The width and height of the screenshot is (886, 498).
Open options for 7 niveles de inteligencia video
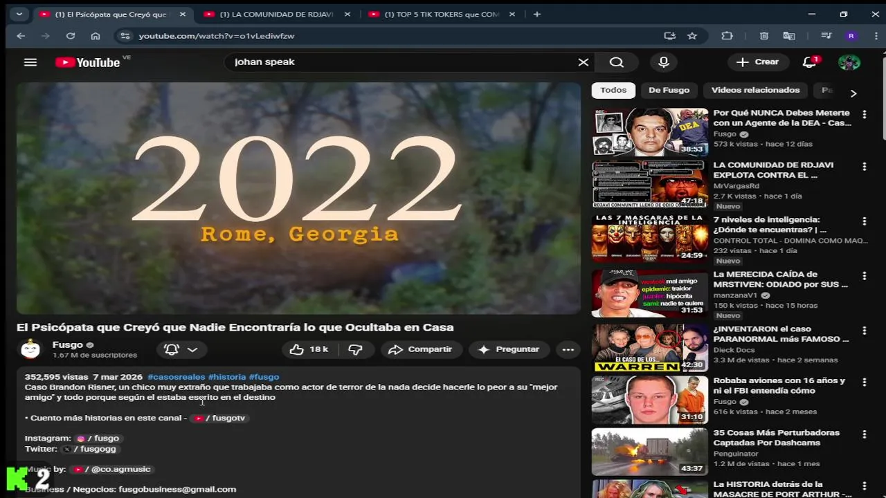coord(864,221)
